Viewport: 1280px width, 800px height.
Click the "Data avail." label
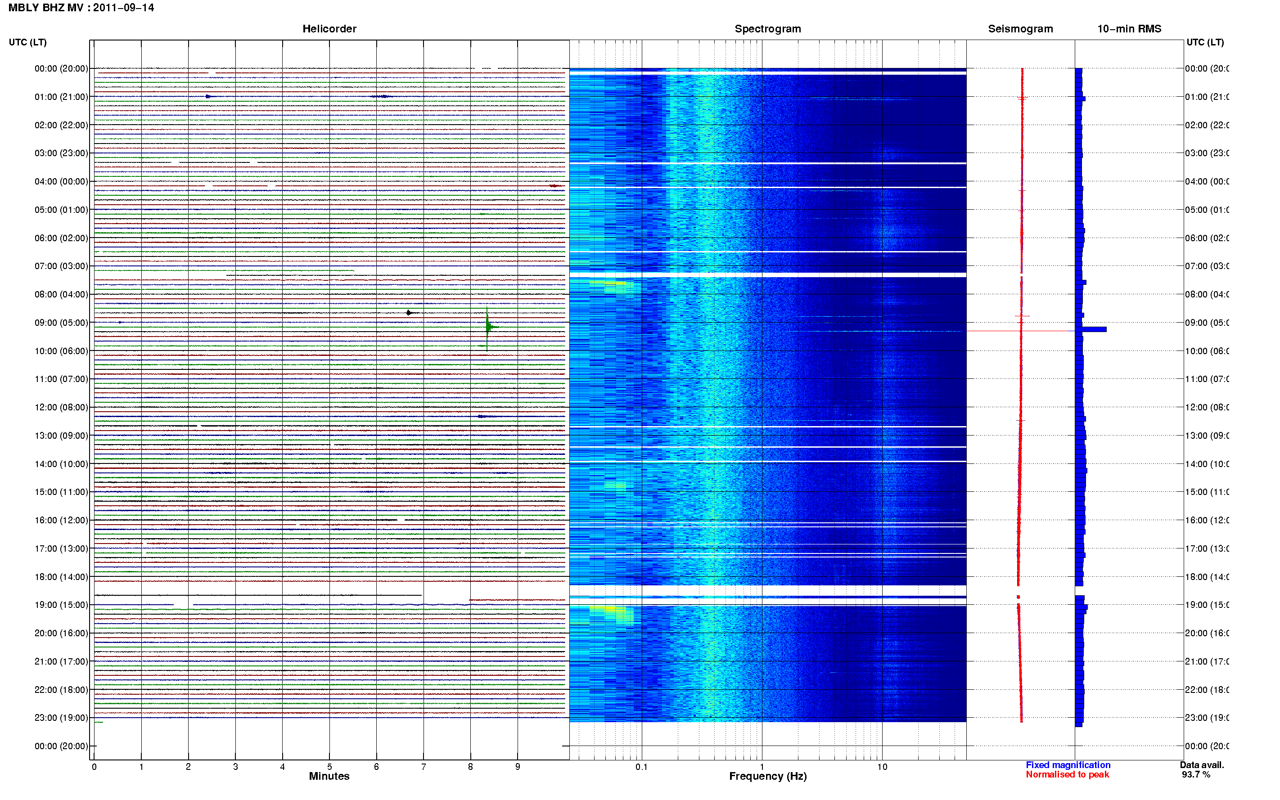point(1202,765)
